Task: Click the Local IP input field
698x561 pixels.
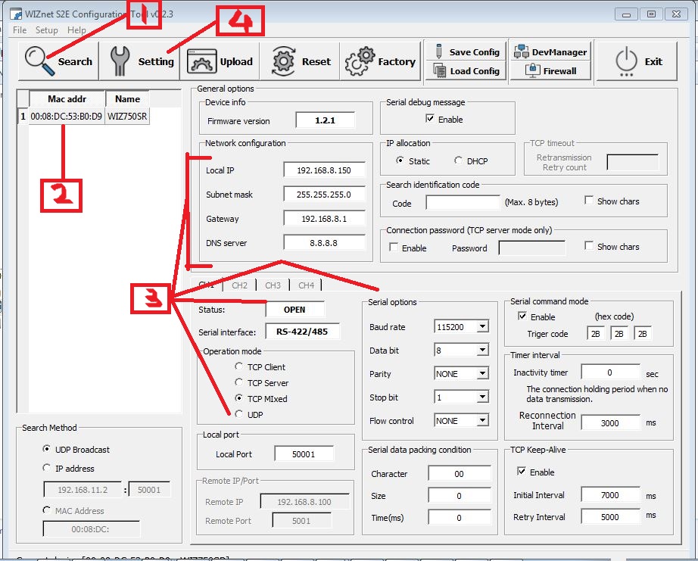Action: pos(324,170)
